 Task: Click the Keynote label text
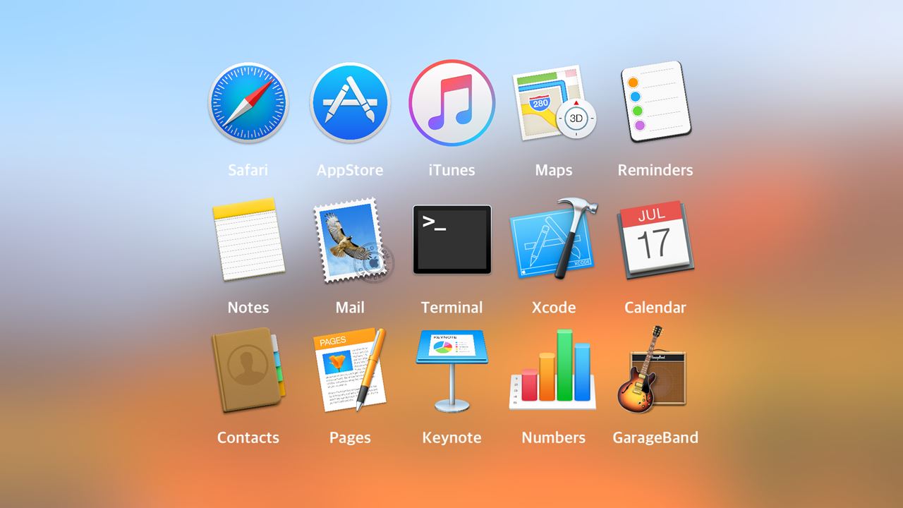[452, 437]
